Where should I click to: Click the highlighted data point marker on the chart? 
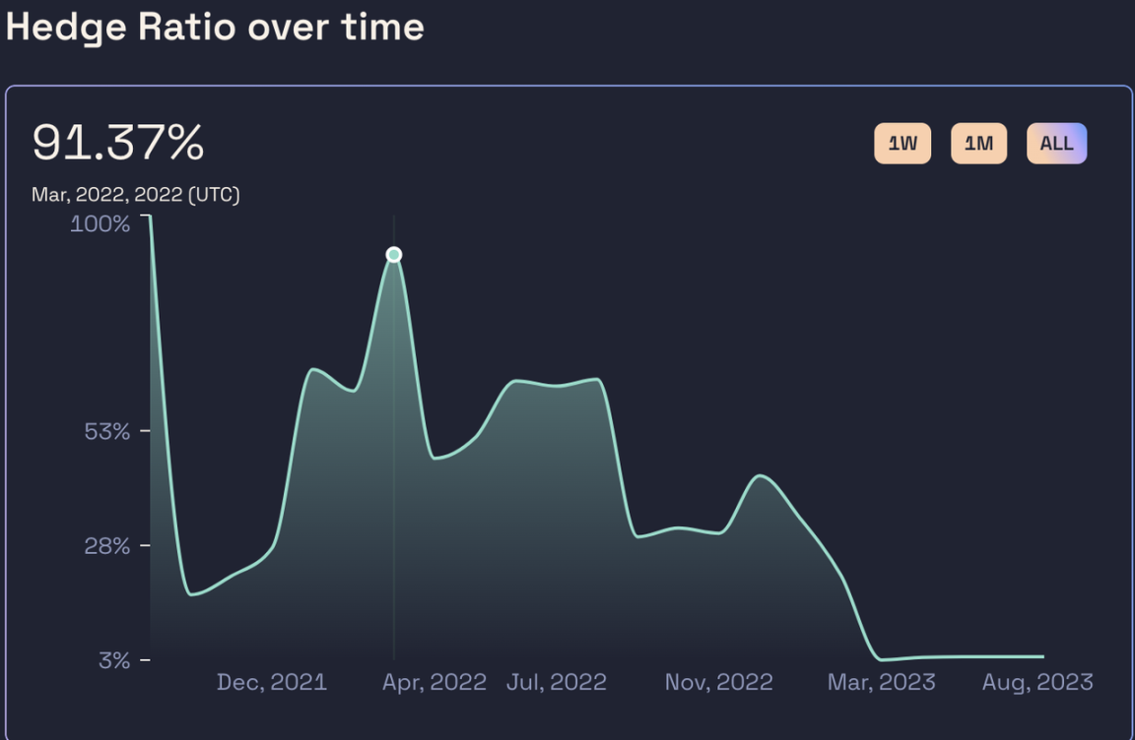(x=394, y=255)
